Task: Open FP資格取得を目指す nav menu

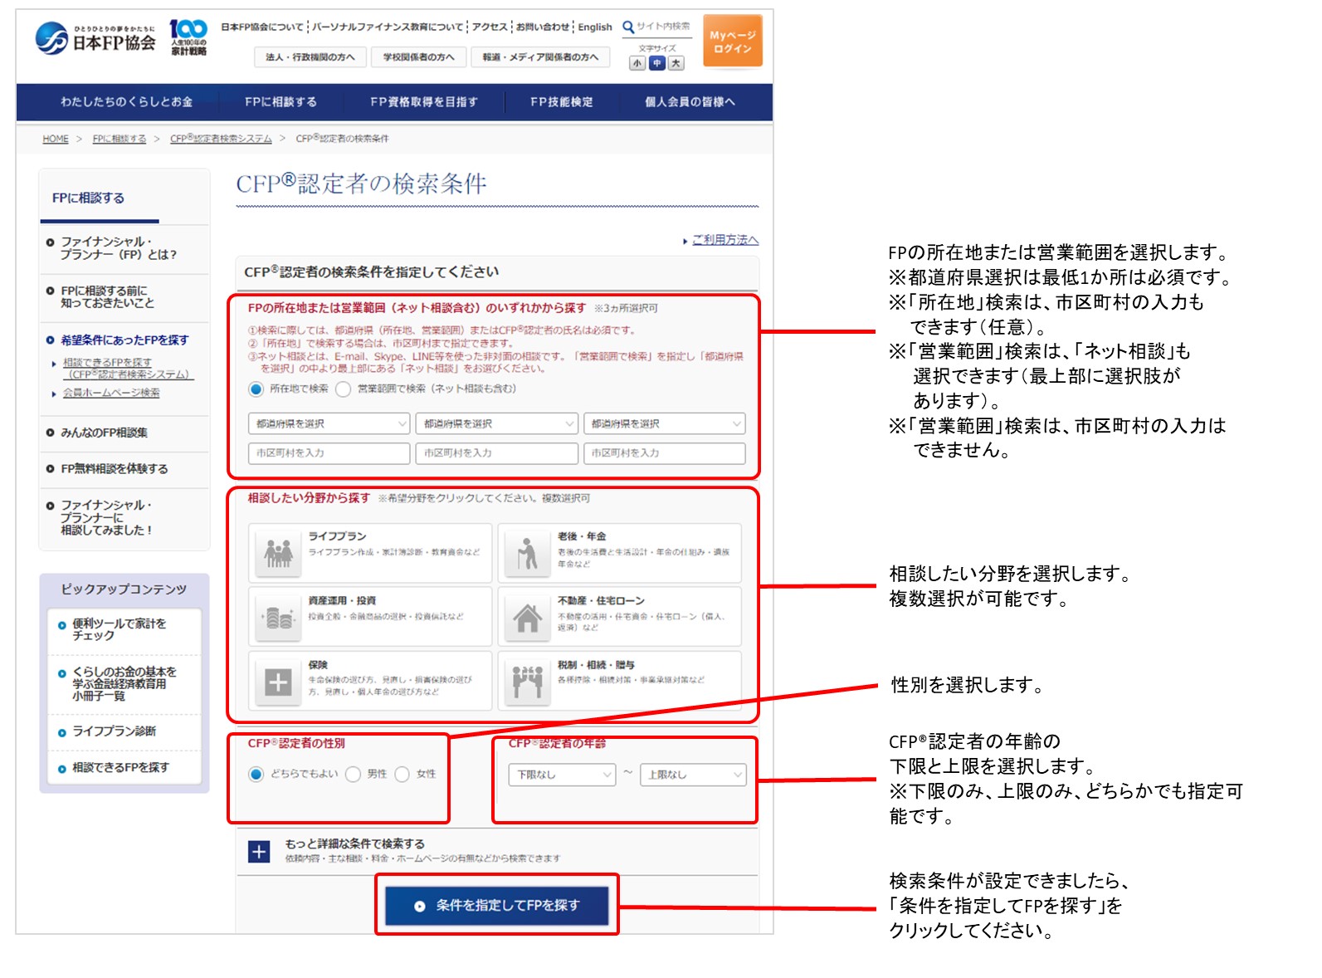Action: [424, 102]
